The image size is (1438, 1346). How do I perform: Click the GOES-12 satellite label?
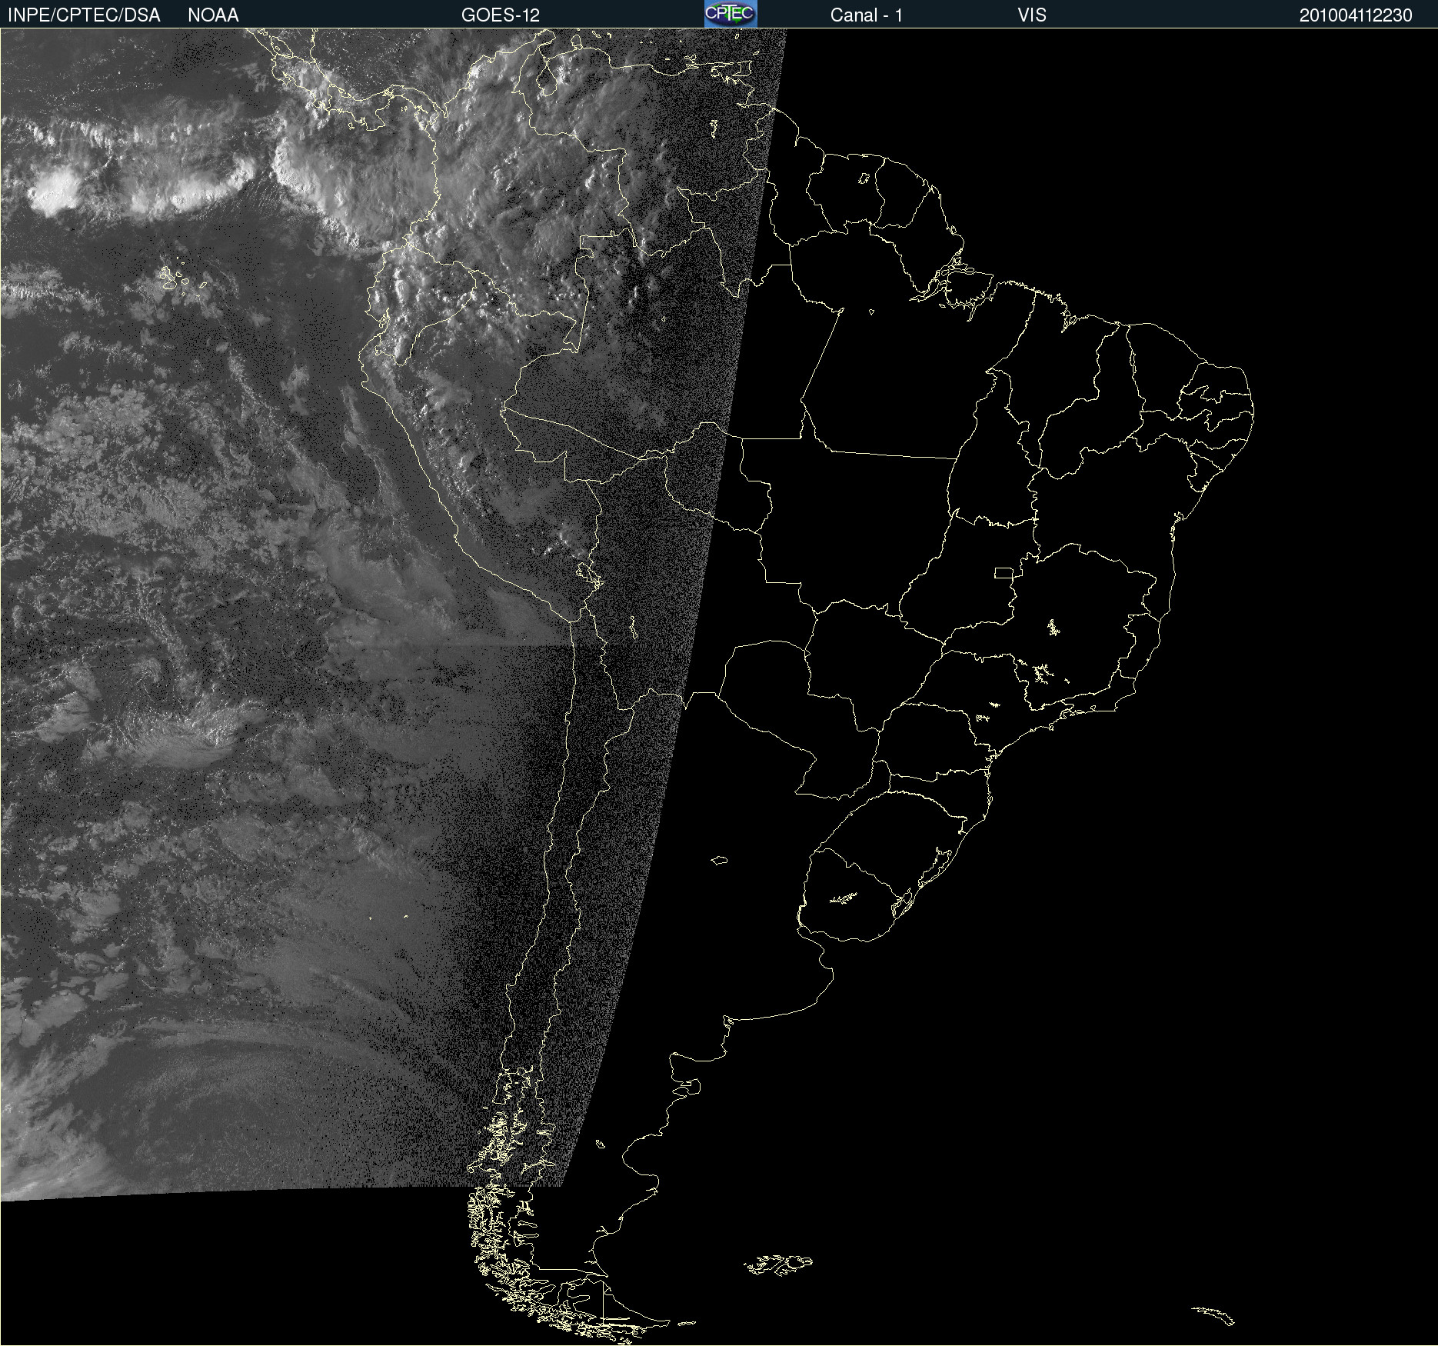pyautogui.click(x=501, y=15)
